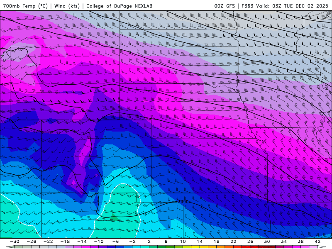Click the '-2' colorbar value
Screen dimensions: 332x249
coord(132,242)
